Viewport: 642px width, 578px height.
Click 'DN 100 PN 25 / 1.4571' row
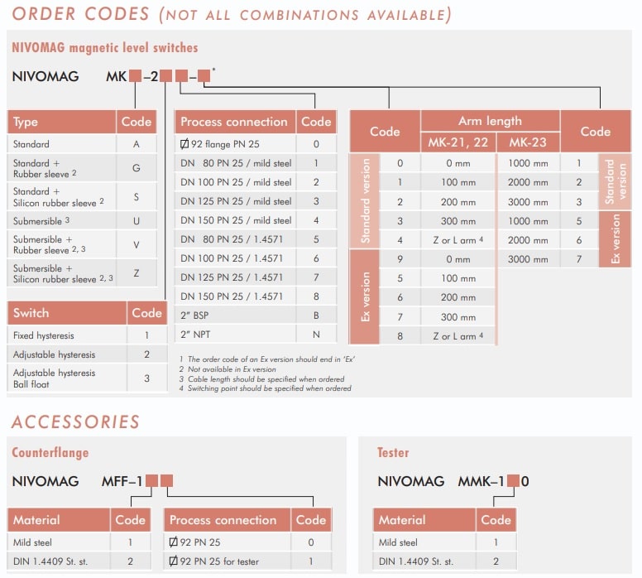tap(256, 258)
